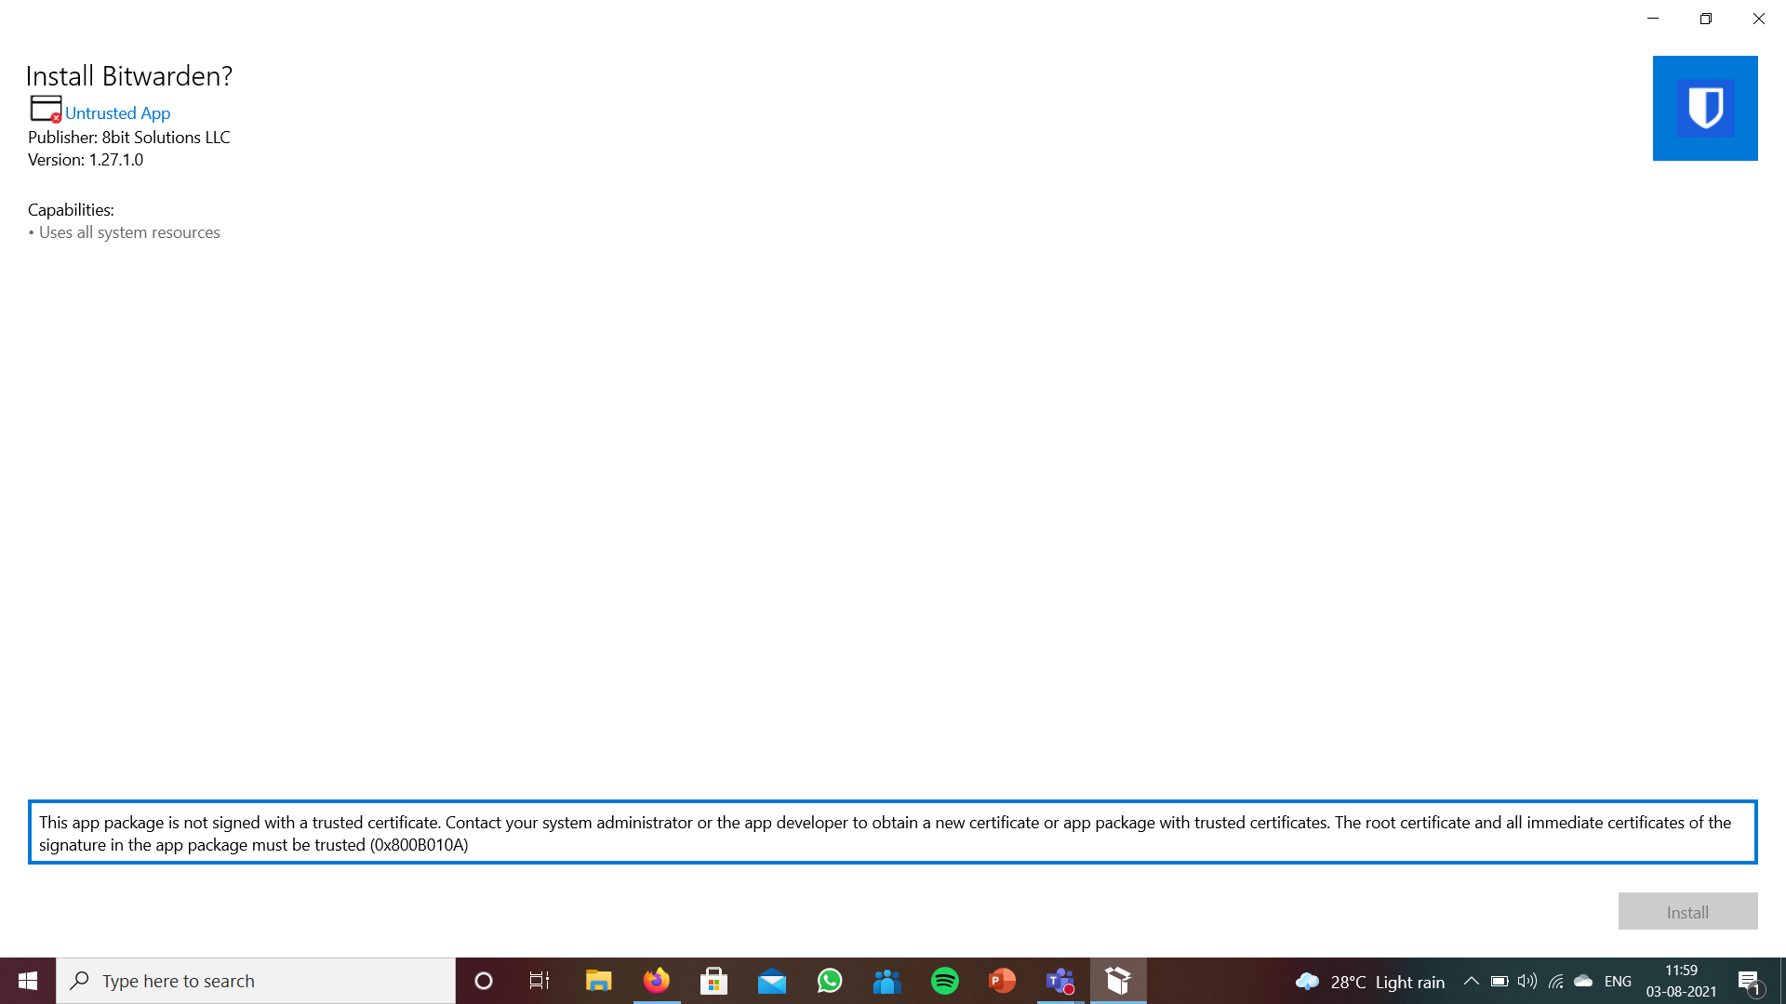This screenshot has height=1004, width=1786.
Task: Switch apps using the Task View icon
Action: [x=539, y=981]
